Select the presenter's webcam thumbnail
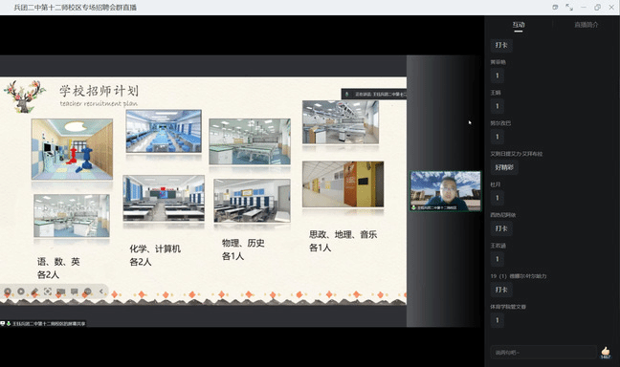Viewport: 620px width, 367px height. 446,191
